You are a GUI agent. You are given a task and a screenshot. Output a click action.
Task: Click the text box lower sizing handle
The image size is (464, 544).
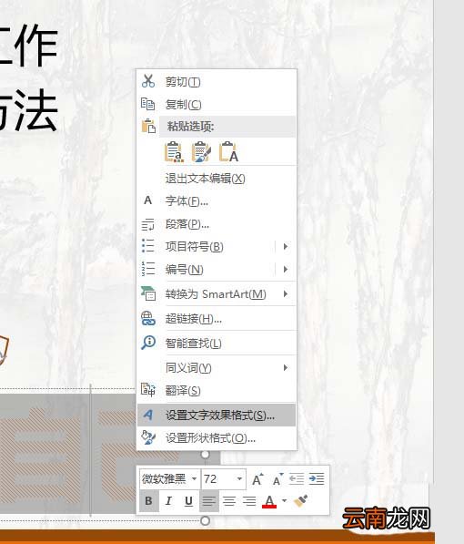coord(205,520)
